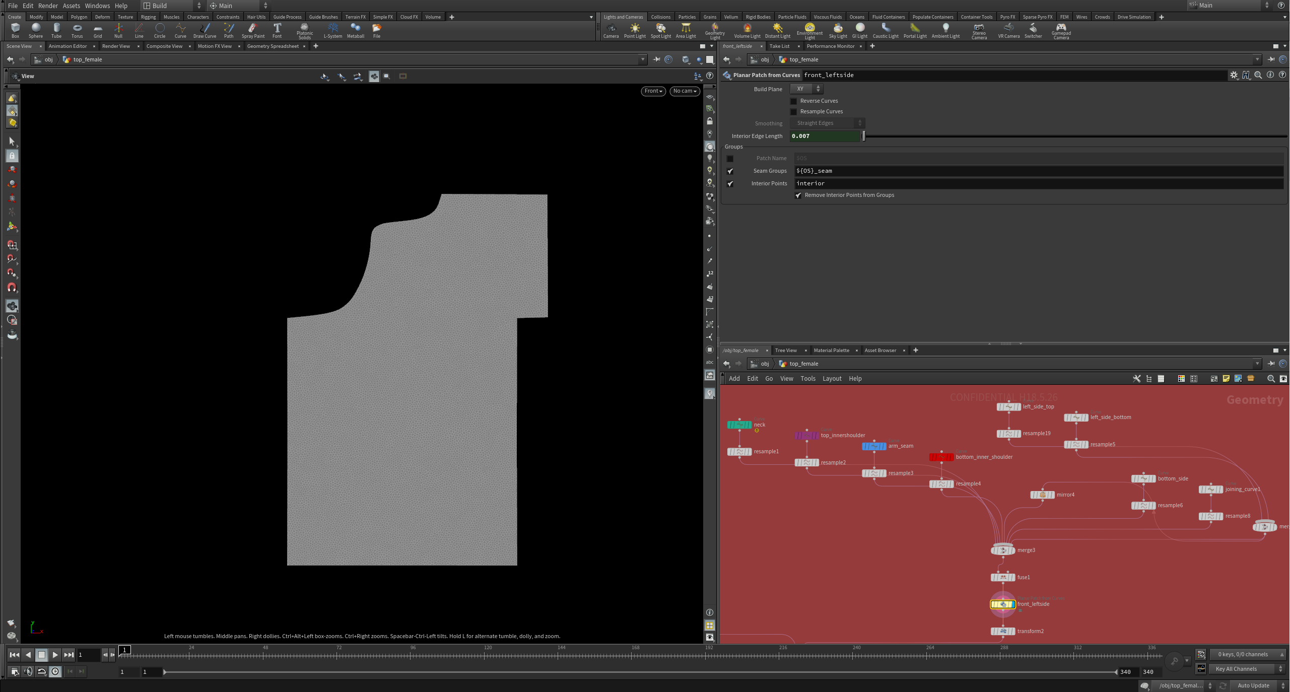The image size is (1290, 692).
Task: Enable the Reverse Curves checkbox
Action: (x=794, y=101)
